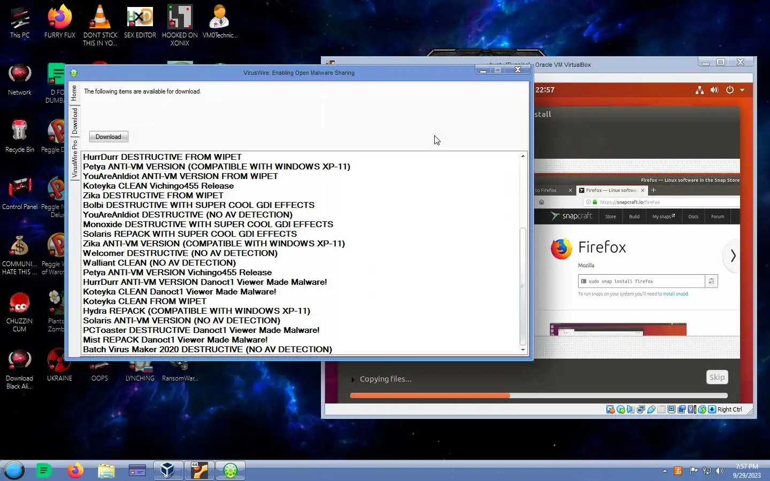Click the Download button in VirusWire
Screen dimensions: 770x481
[109, 137]
